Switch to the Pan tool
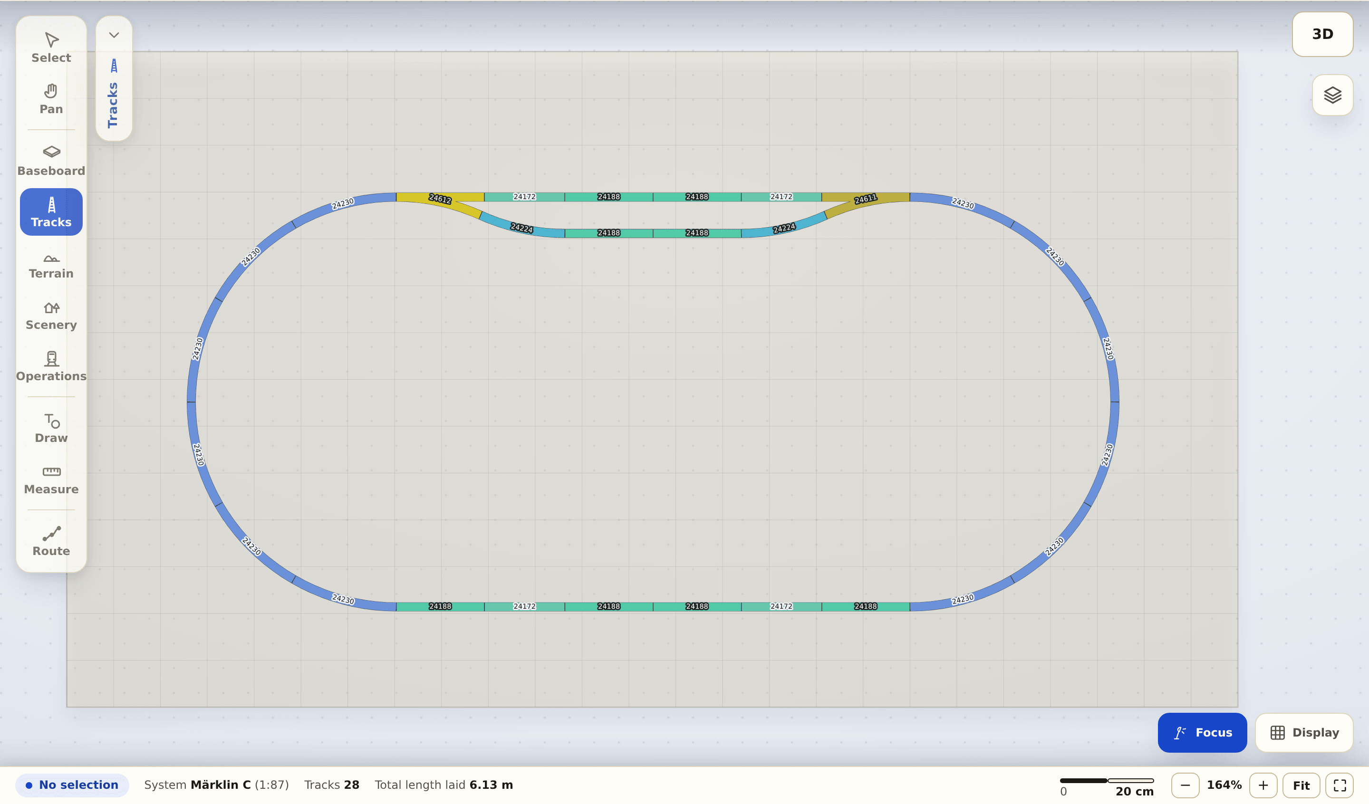 (51, 99)
